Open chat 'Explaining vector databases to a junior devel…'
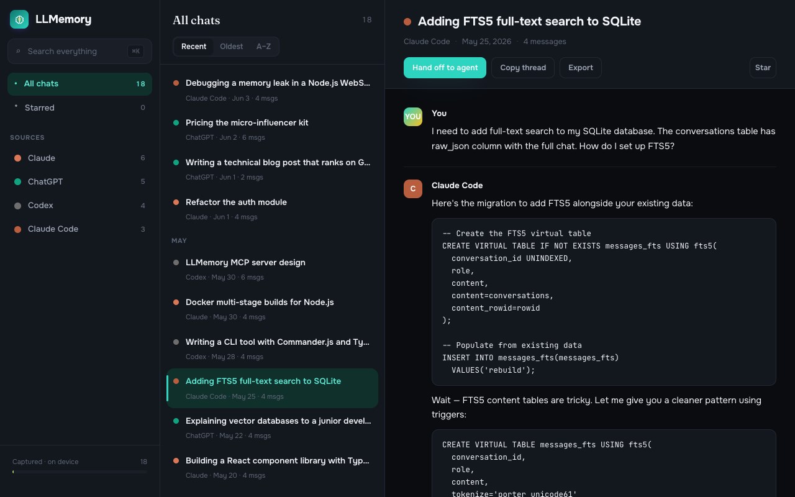This screenshot has width=795, height=497. point(272,428)
